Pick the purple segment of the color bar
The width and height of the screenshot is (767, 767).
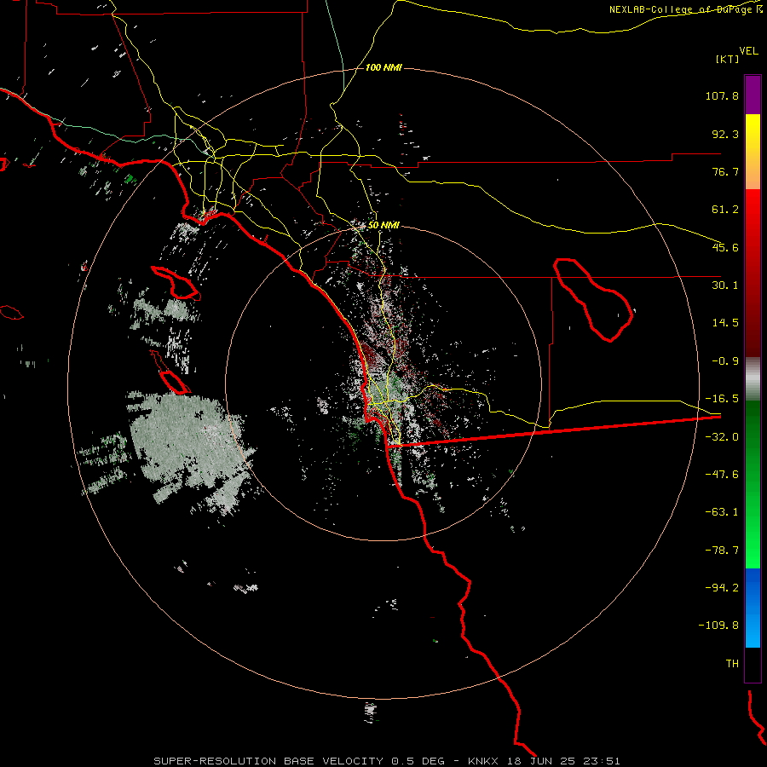753,95
